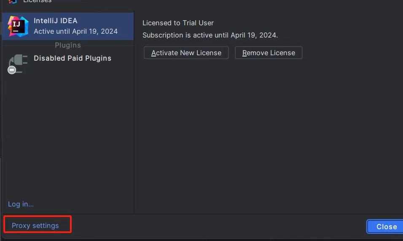Click the Licenses dialog title icon
This screenshot has height=241, width=403.
[x=13, y=1]
